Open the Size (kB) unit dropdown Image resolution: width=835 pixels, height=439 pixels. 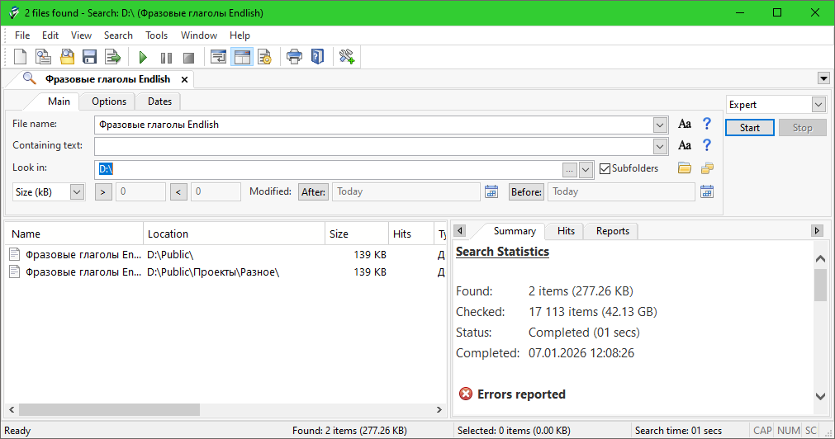coord(77,191)
